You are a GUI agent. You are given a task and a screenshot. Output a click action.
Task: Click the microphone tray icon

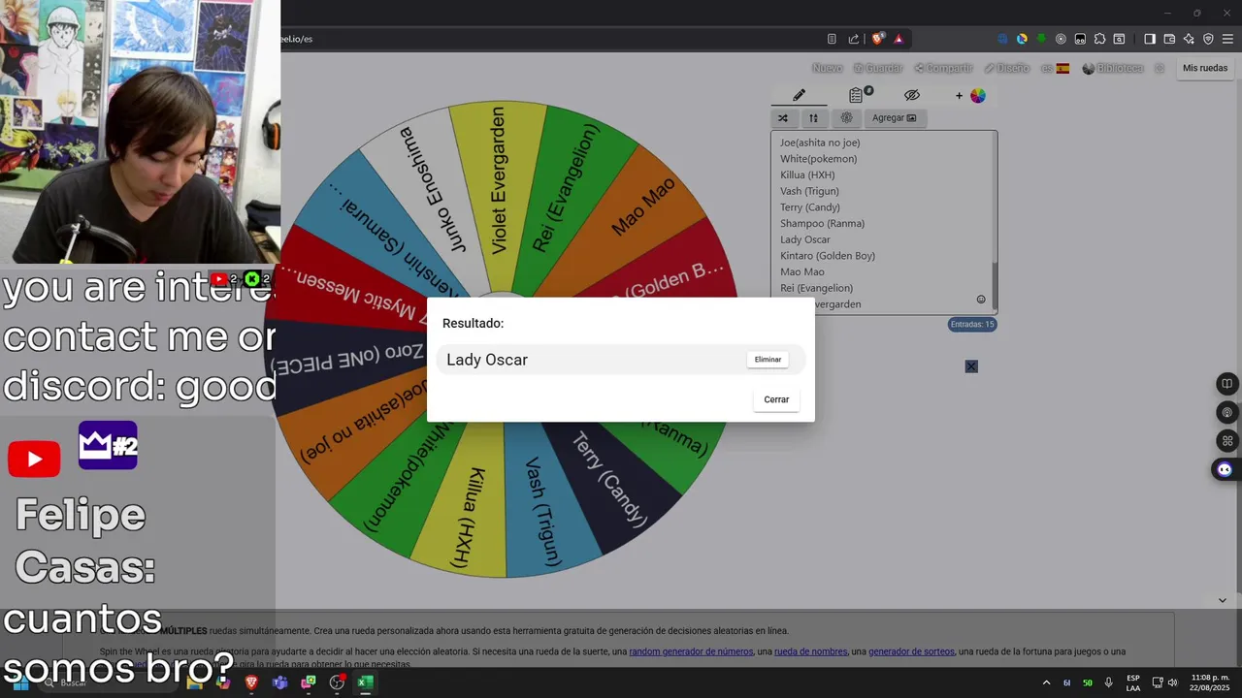point(1108,682)
